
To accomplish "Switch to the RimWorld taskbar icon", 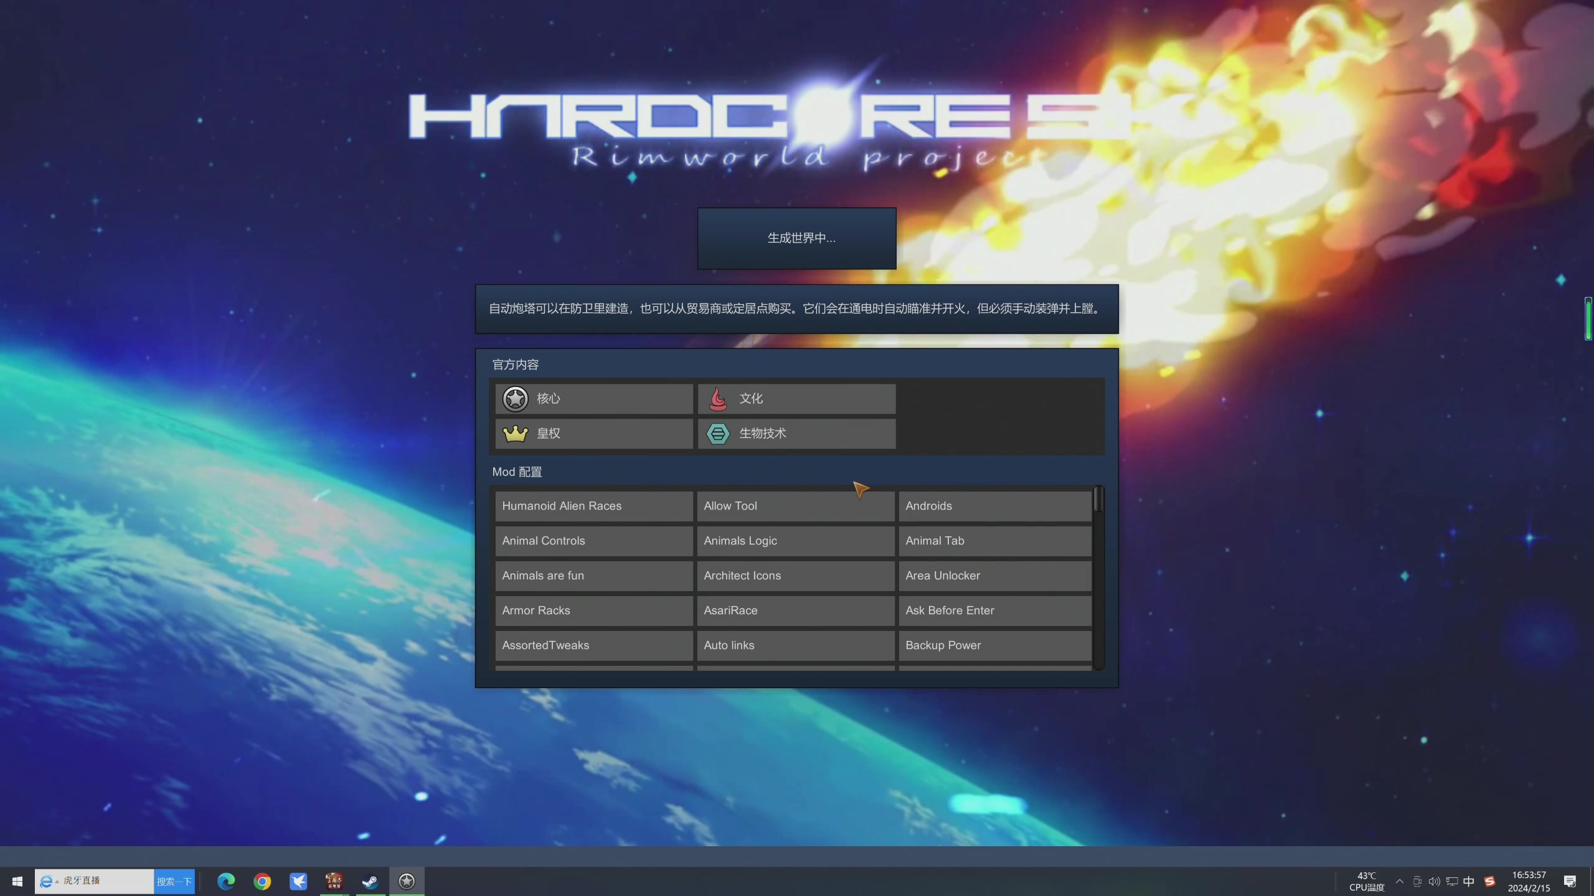I will pos(407,881).
